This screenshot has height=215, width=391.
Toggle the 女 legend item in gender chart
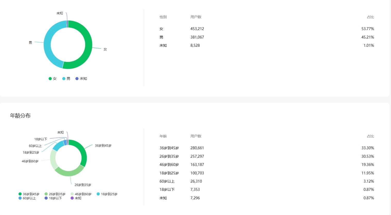(53, 79)
